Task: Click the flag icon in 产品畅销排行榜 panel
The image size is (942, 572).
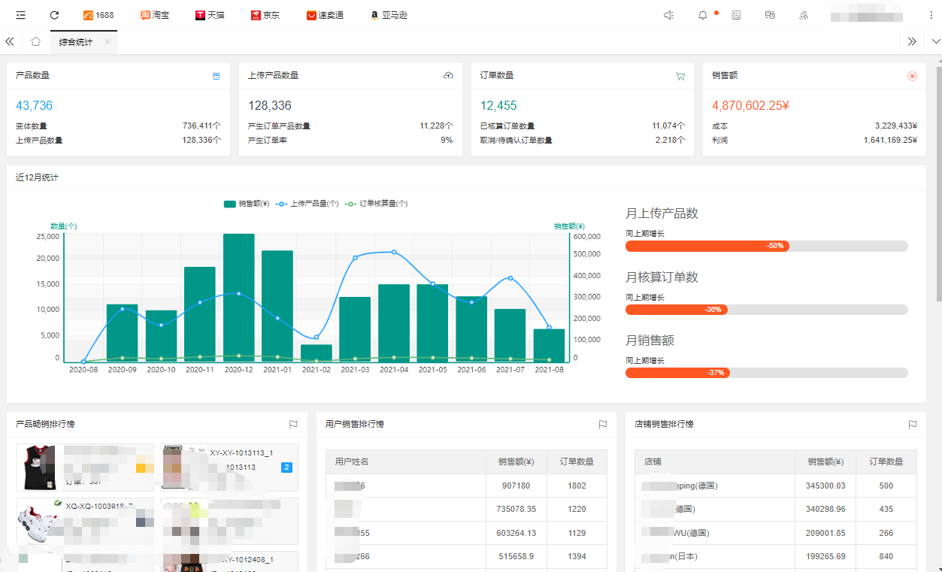Action: (x=293, y=425)
